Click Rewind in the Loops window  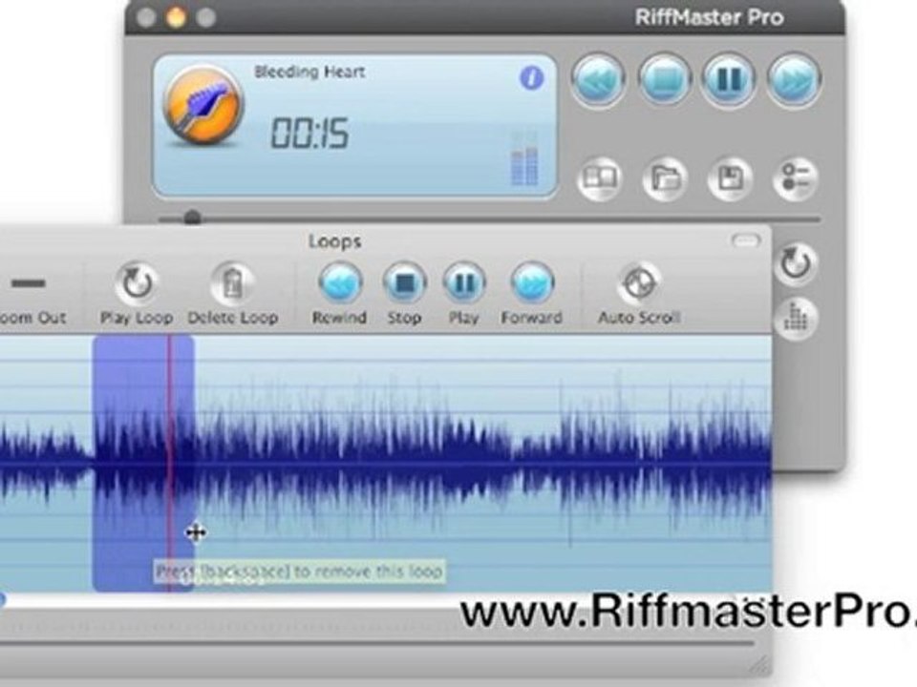click(x=339, y=293)
